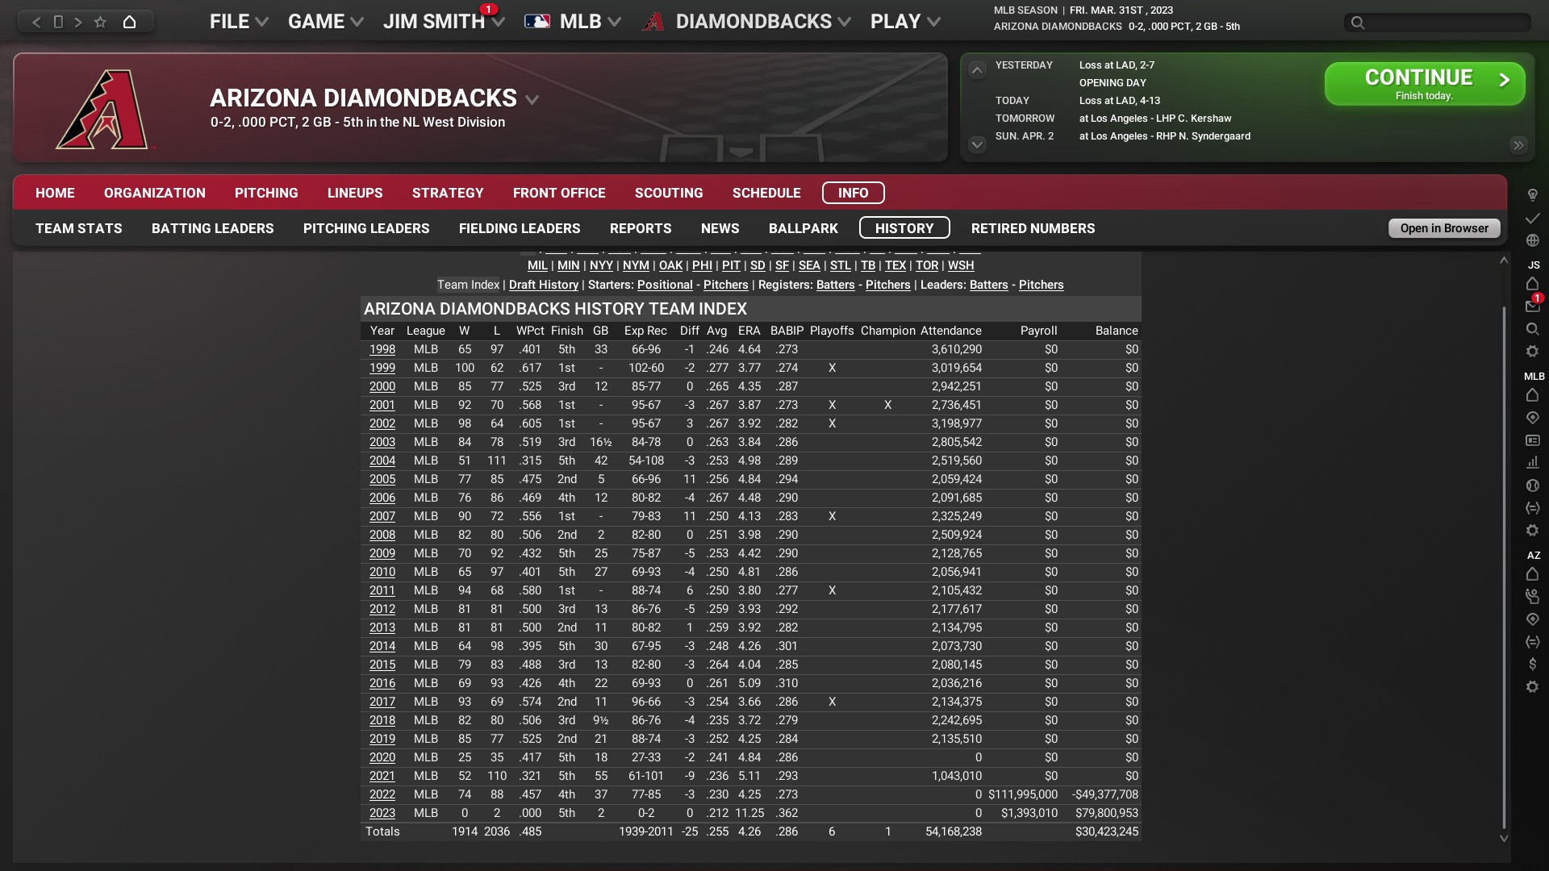
Task: Click the diamond icon under AZ section
Action: pos(1533,619)
